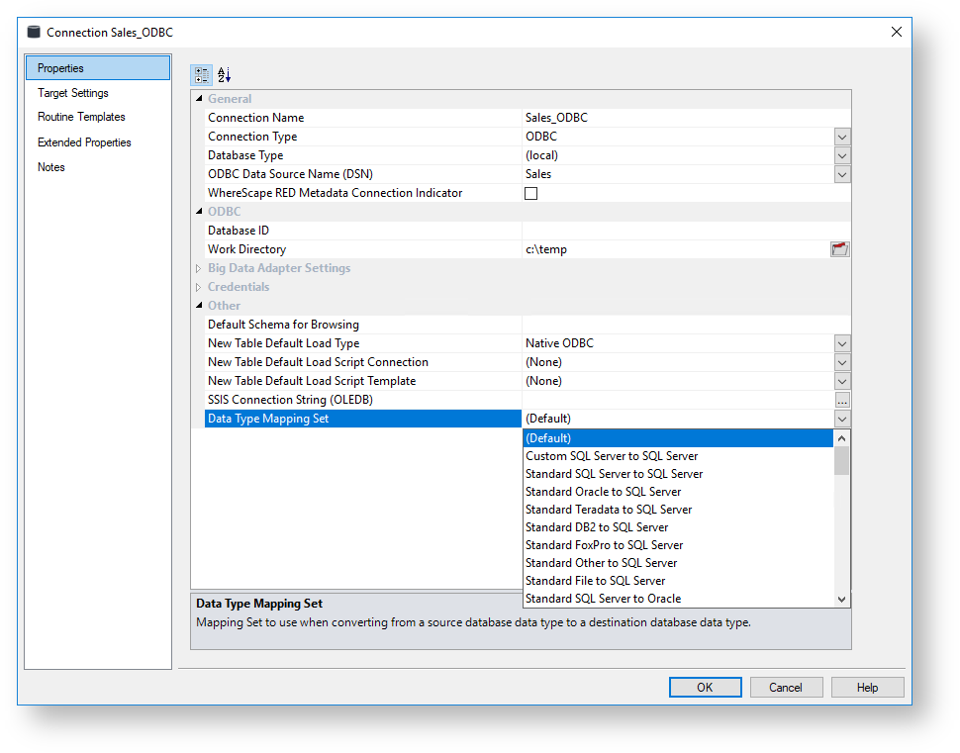Choose Standard DB2 to SQL Server
This screenshot has height=753, width=960.
click(678, 527)
